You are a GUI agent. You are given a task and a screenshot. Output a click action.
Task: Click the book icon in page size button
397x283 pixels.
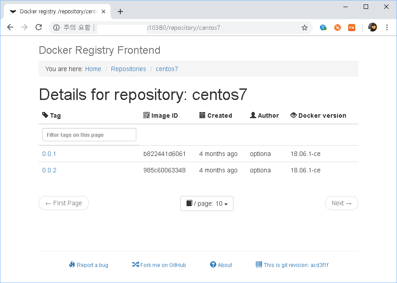pos(189,203)
